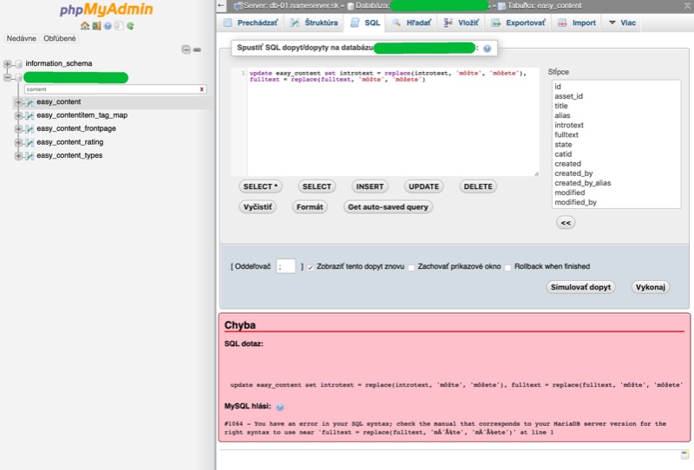This screenshot has height=470, width=694.
Task: Click the link-with-main-panel chain icon
Action: tap(198, 49)
